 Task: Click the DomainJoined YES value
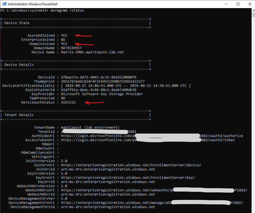(64, 44)
